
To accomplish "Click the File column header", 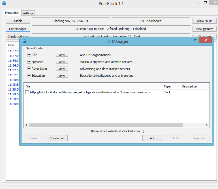I will tap(93, 86).
